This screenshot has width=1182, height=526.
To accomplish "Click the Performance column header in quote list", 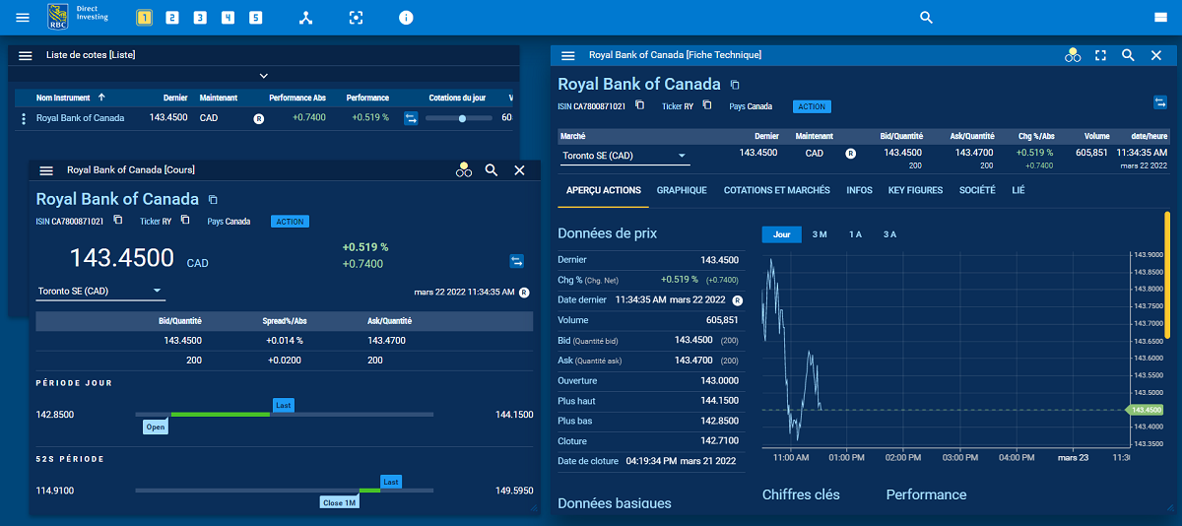I will click(367, 98).
